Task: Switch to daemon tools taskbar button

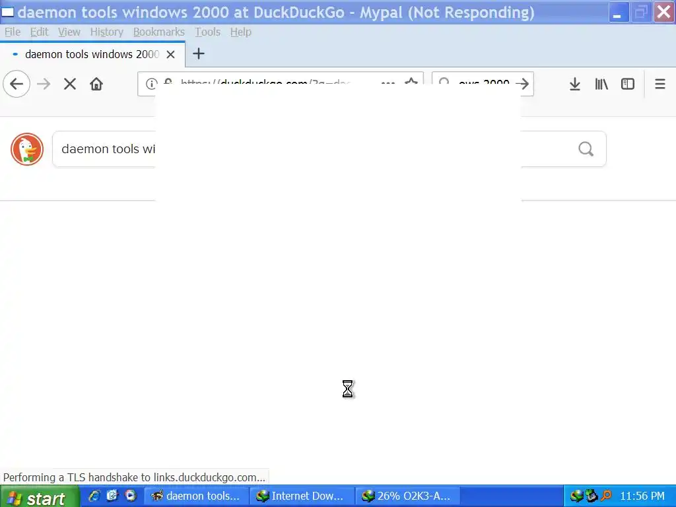Action: click(196, 496)
